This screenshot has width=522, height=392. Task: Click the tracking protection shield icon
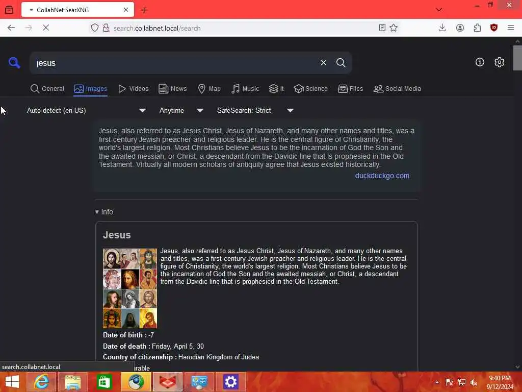pos(95,28)
